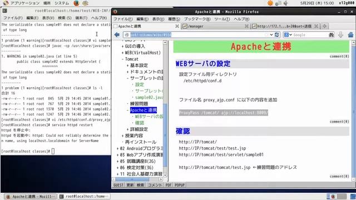This screenshot has width=356, height=200.
Task: Close the Apacheと連携 tab
Action: (x=177, y=26)
